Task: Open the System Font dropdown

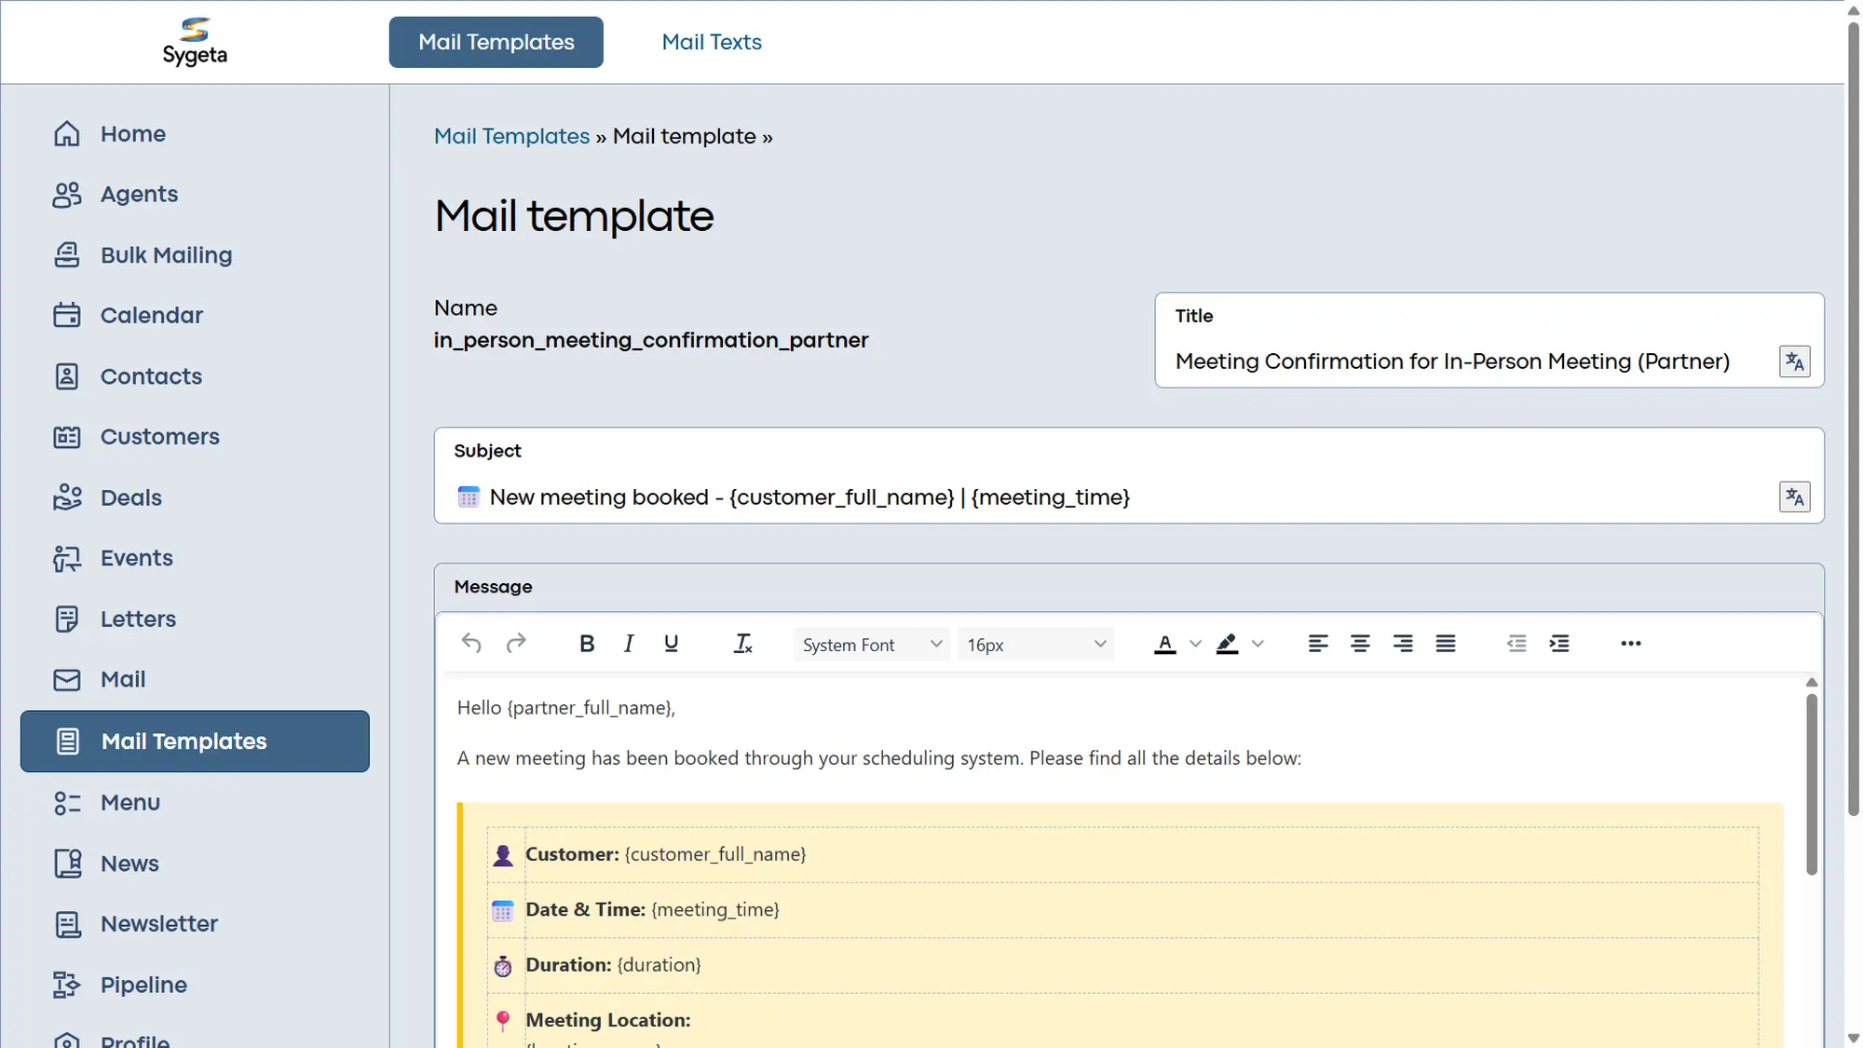Action: coord(870,644)
